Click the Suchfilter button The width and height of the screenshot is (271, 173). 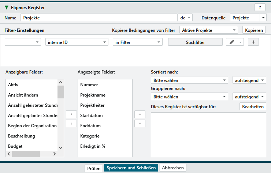click(195, 42)
